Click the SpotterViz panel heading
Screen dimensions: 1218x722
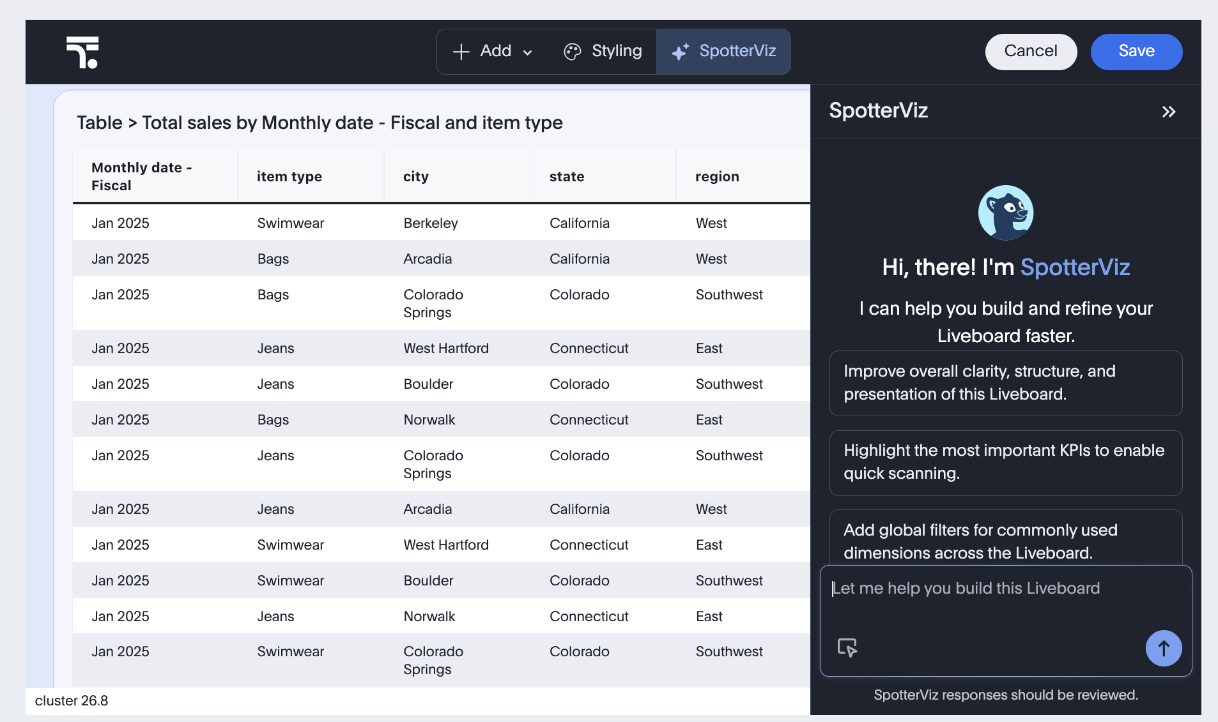[878, 110]
